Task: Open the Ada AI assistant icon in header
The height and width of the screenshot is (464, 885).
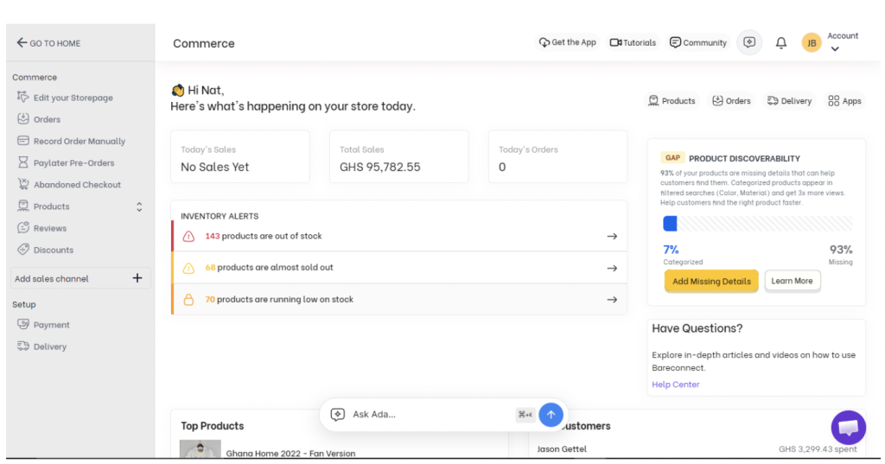Action: click(x=749, y=42)
